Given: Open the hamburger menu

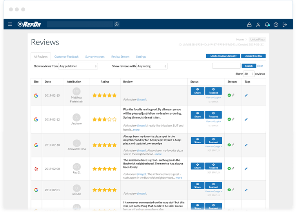Looking at the screenshot, I should pos(10,24).
